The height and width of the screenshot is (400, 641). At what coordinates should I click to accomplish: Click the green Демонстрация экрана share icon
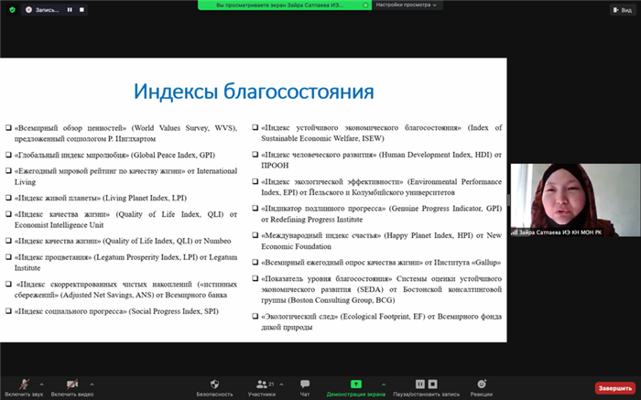point(355,384)
